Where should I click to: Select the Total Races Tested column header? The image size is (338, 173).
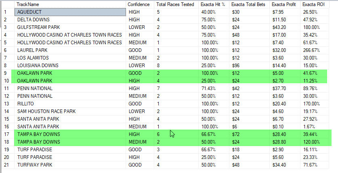click(176, 4)
